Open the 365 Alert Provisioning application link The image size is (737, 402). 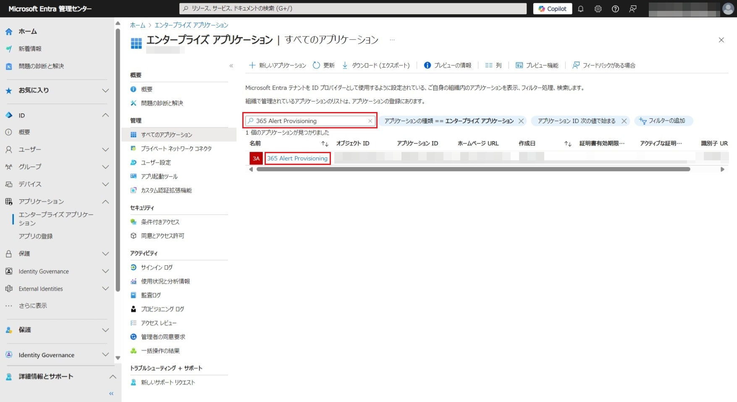(297, 158)
